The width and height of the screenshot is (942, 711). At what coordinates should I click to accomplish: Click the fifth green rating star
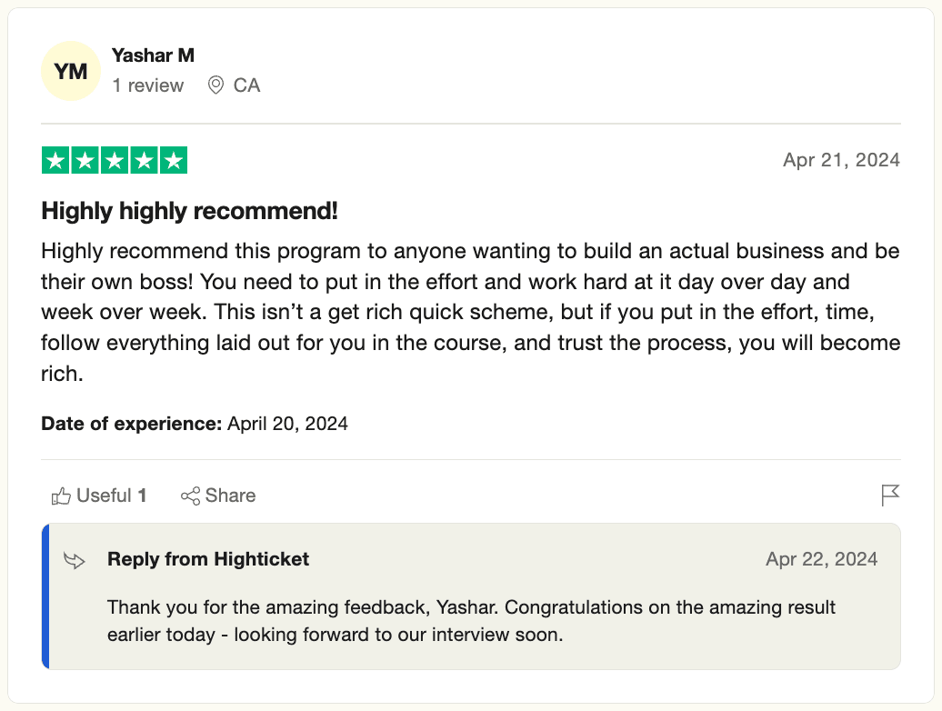click(173, 161)
